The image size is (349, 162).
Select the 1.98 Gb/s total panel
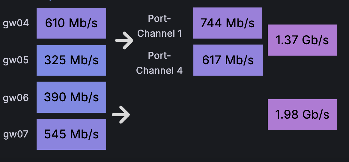click(302, 114)
